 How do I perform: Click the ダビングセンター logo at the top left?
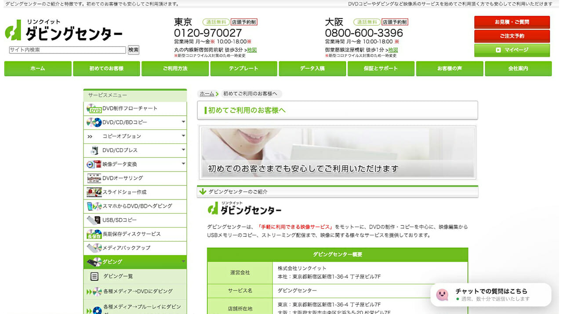[x=64, y=30]
